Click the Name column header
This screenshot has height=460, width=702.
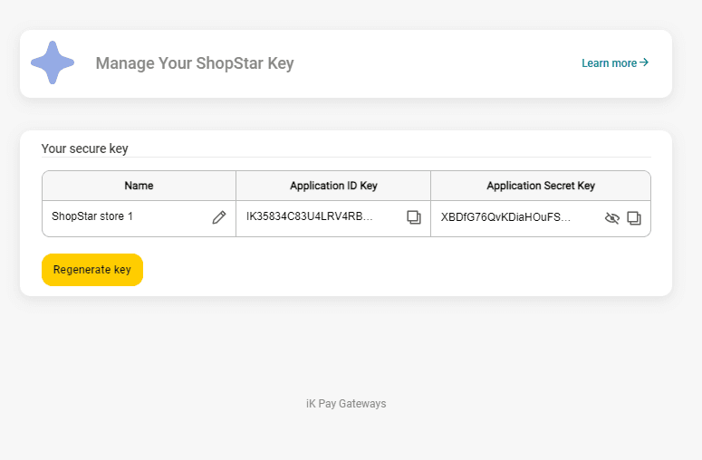pyautogui.click(x=139, y=186)
